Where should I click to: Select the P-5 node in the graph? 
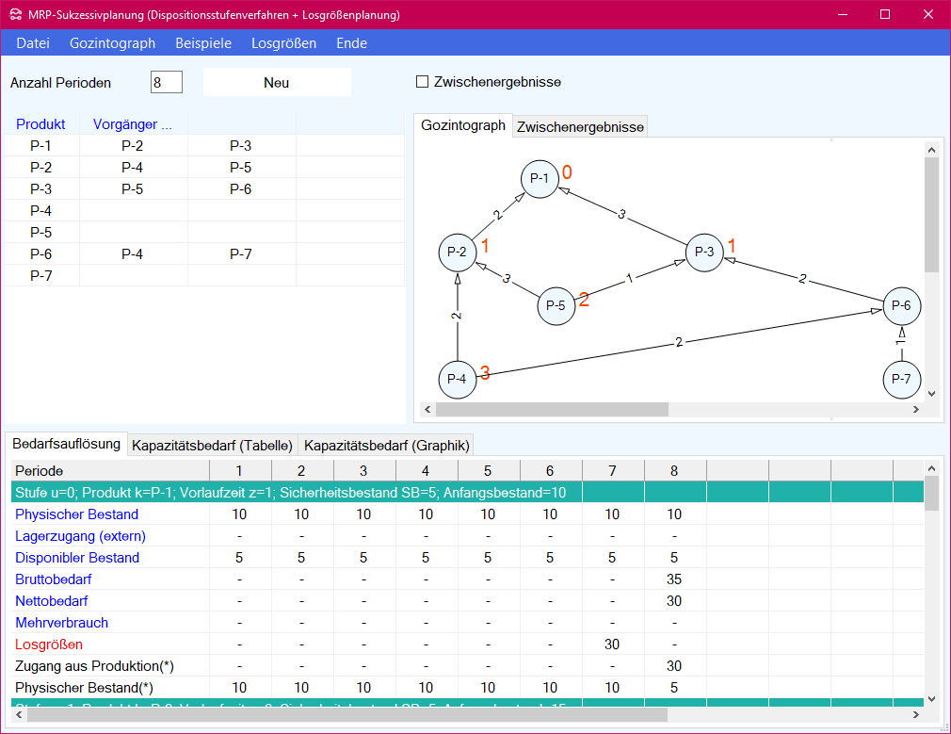(x=556, y=305)
